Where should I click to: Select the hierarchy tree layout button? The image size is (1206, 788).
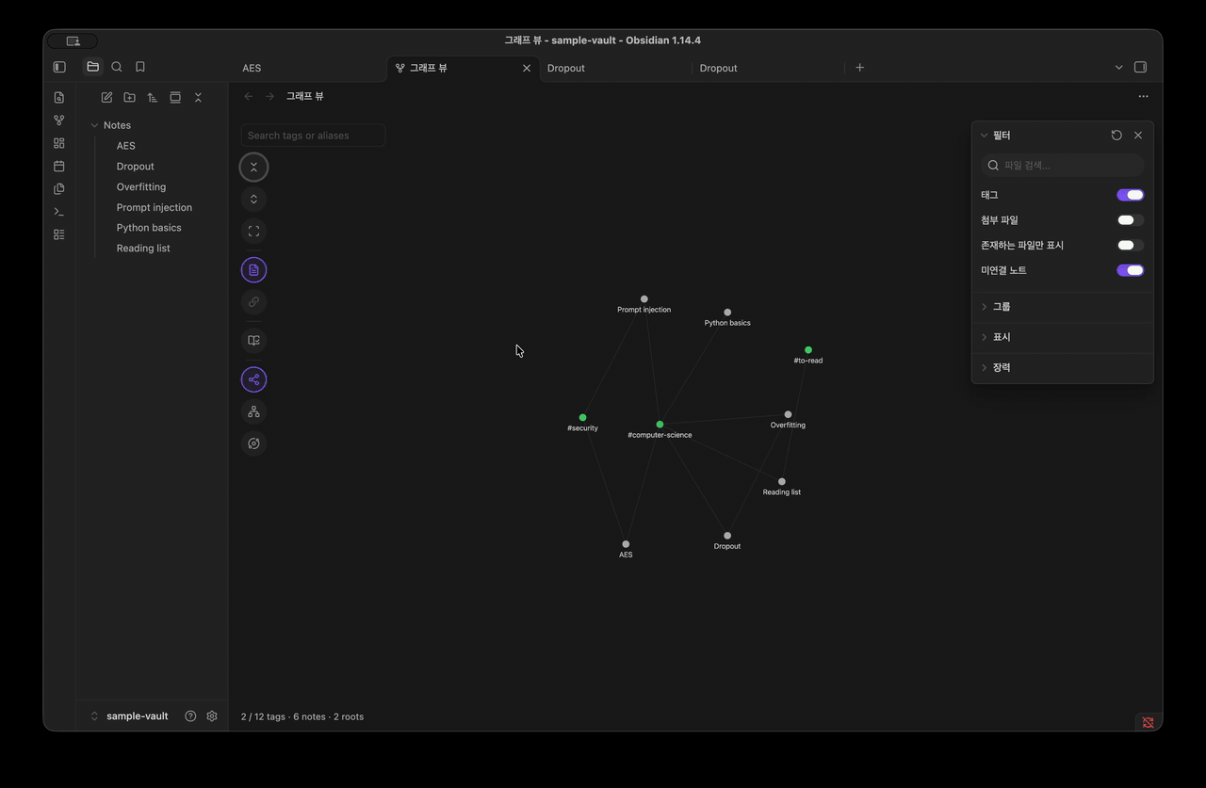coord(253,411)
